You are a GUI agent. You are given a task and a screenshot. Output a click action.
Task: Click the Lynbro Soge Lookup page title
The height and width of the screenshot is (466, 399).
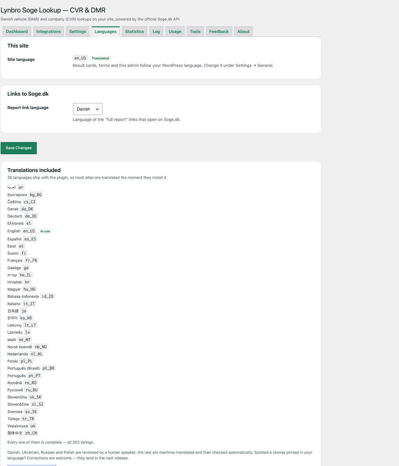[x=53, y=10]
